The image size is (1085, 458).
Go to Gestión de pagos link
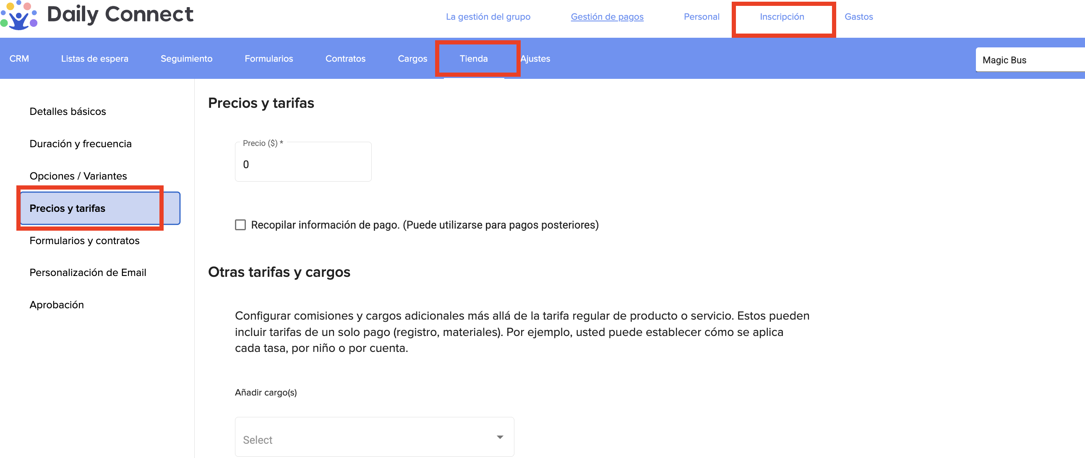pyautogui.click(x=607, y=17)
